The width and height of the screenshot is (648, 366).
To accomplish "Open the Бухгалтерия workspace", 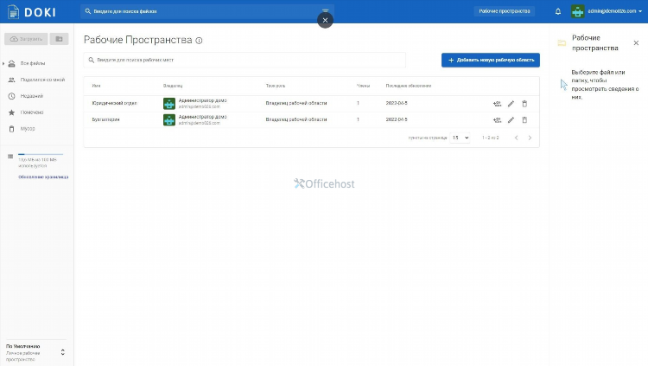I will (x=105, y=119).
